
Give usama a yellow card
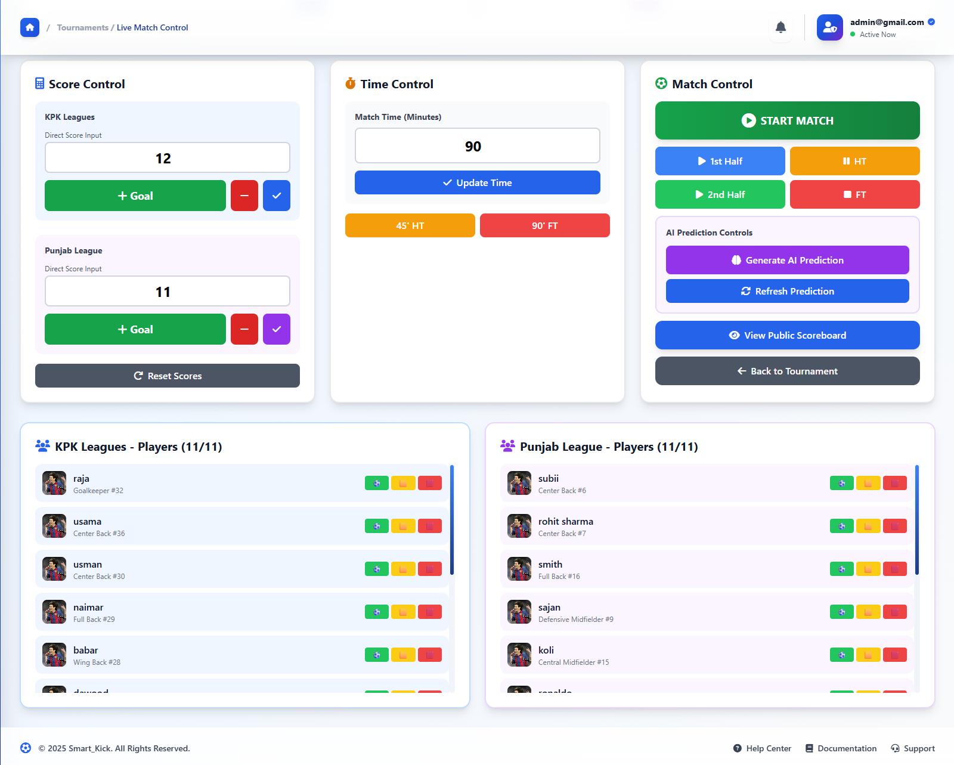pyautogui.click(x=403, y=526)
